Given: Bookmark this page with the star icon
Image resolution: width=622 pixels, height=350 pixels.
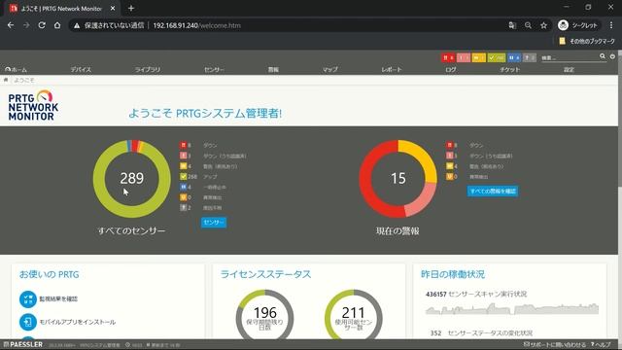Looking at the screenshot, I should [x=544, y=25].
